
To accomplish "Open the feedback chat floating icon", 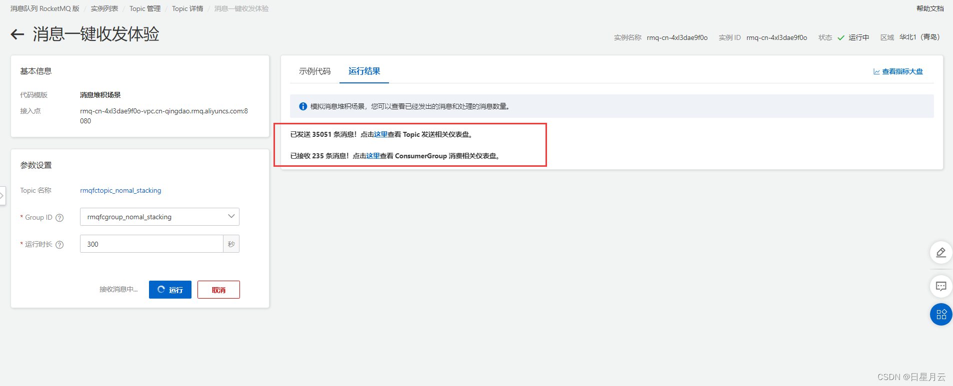I will 941,286.
